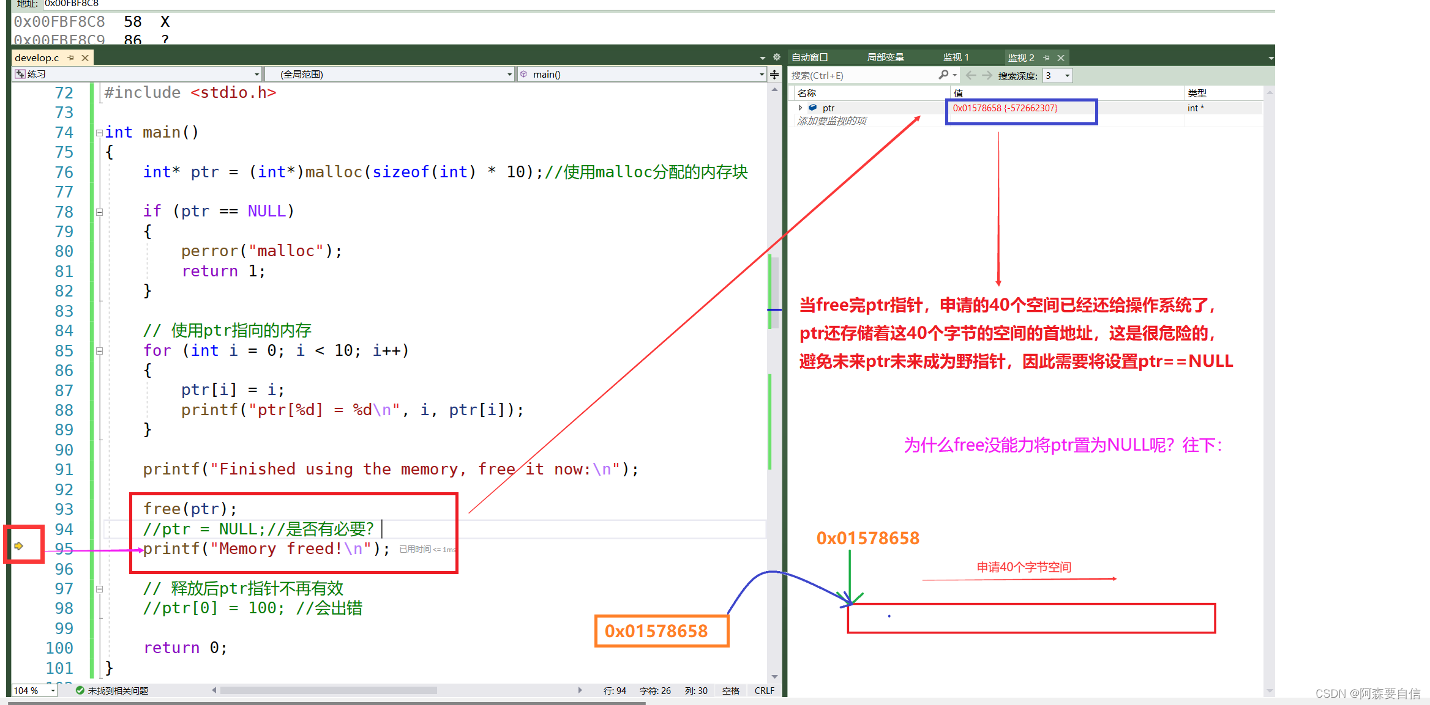Image resolution: width=1430 pixels, height=705 pixels.
Task: Click the free(ptr); code line 93
Action: (190, 509)
